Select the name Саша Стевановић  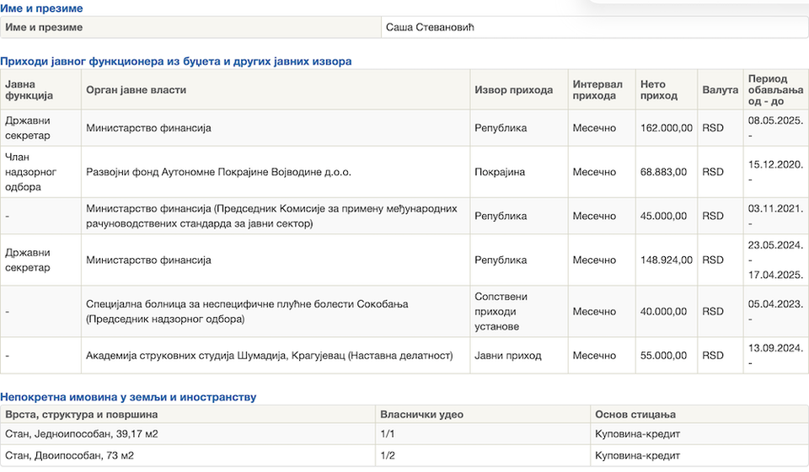point(430,27)
